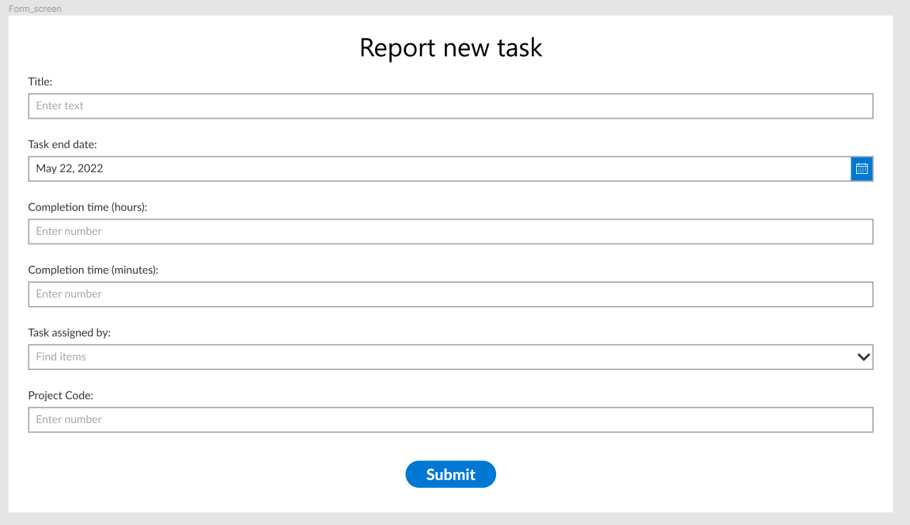910x525 pixels.
Task: Click the "Task assigned by:" label
Action: [69, 332]
